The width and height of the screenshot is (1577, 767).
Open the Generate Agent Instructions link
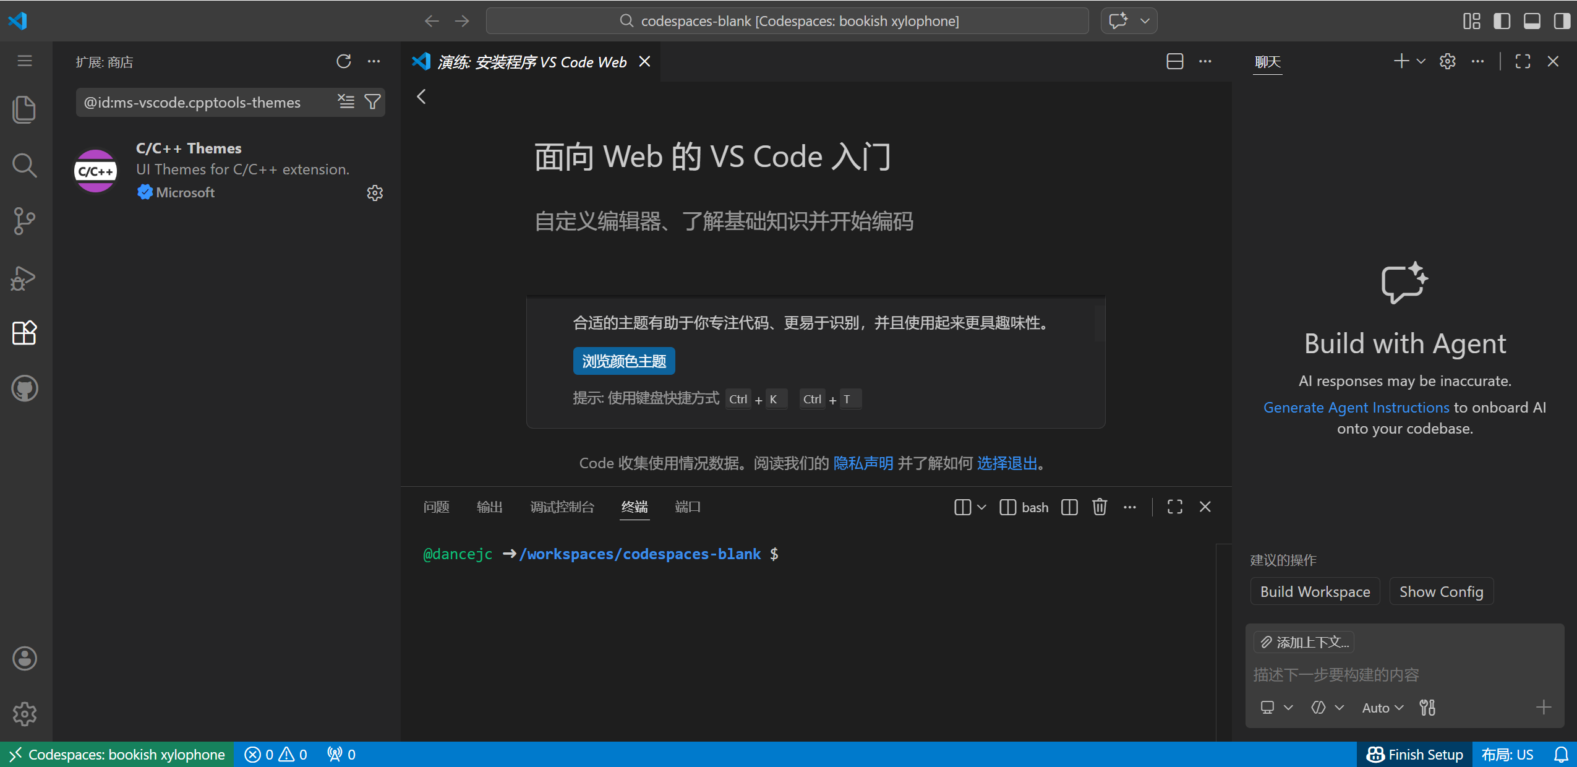[x=1356, y=408]
